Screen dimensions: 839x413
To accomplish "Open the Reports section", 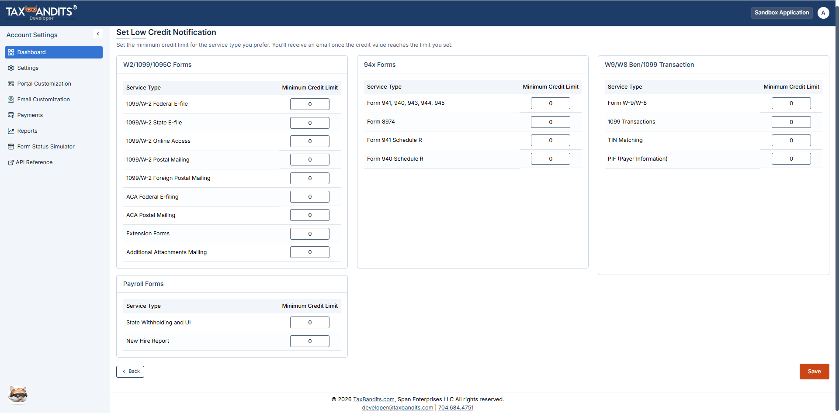I will coord(27,131).
